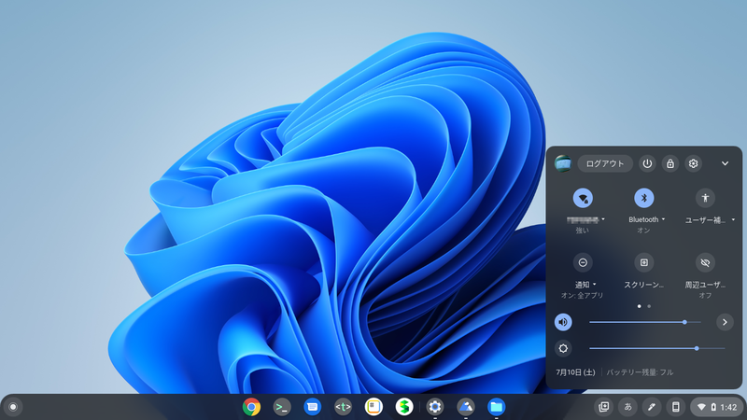Go to the second quick settings page dot
Image resolution: width=747 pixels, height=420 pixels.
coord(649,306)
